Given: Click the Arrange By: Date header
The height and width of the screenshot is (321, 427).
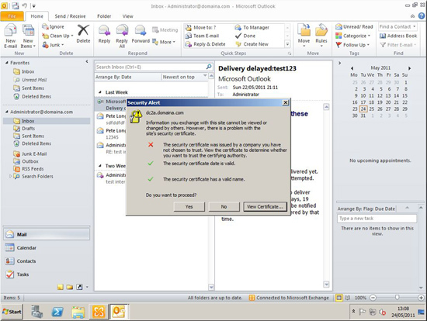Looking at the screenshot, I should tap(128, 77).
